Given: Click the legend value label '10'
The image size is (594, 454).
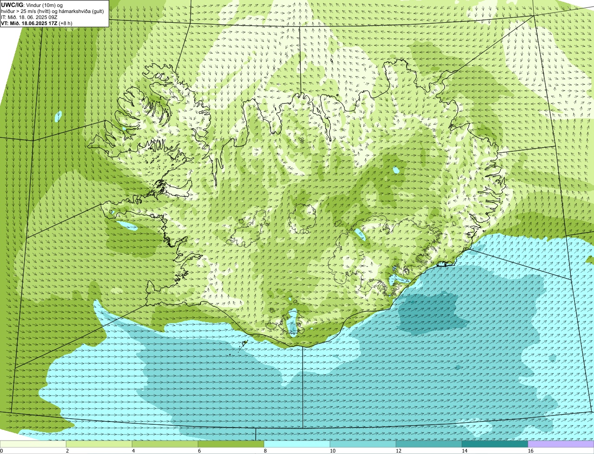Looking at the screenshot, I should [333, 451].
